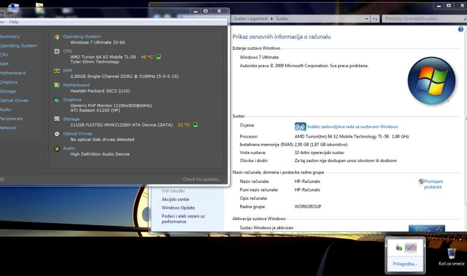
Task: Click the Audio speaker icon
Action: pyautogui.click(x=57, y=148)
